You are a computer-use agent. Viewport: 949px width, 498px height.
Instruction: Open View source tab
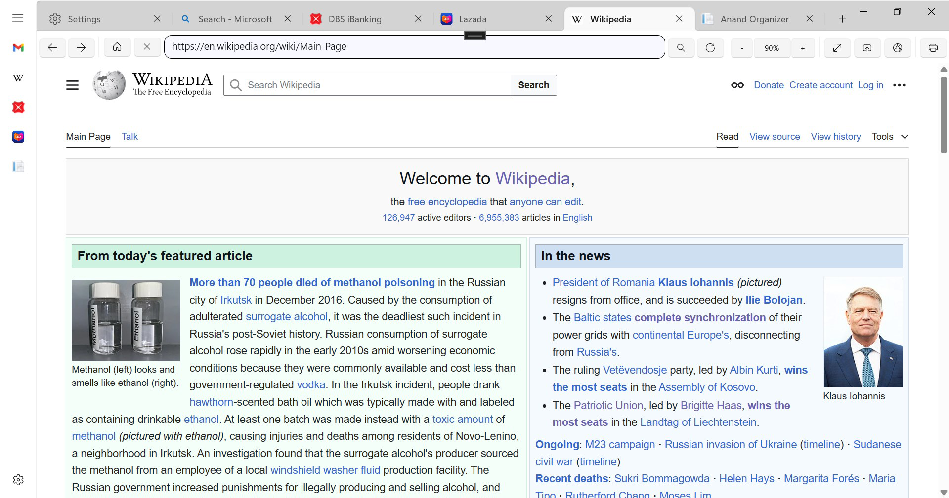pyautogui.click(x=775, y=137)
